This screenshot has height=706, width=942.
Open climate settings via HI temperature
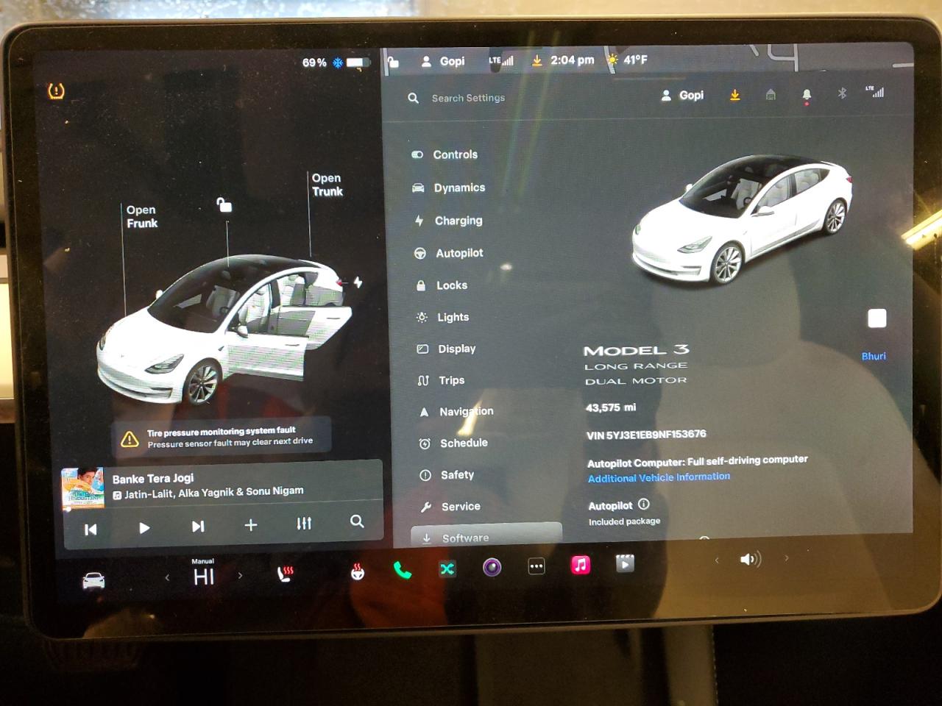coord(204,577)
